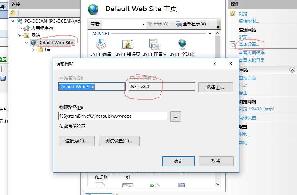Open the 基本设置... link
This screenshot has width=297, height=195.
pos(249,44)
